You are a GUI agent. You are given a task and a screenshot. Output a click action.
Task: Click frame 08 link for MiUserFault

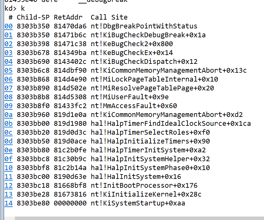(9, 97)
